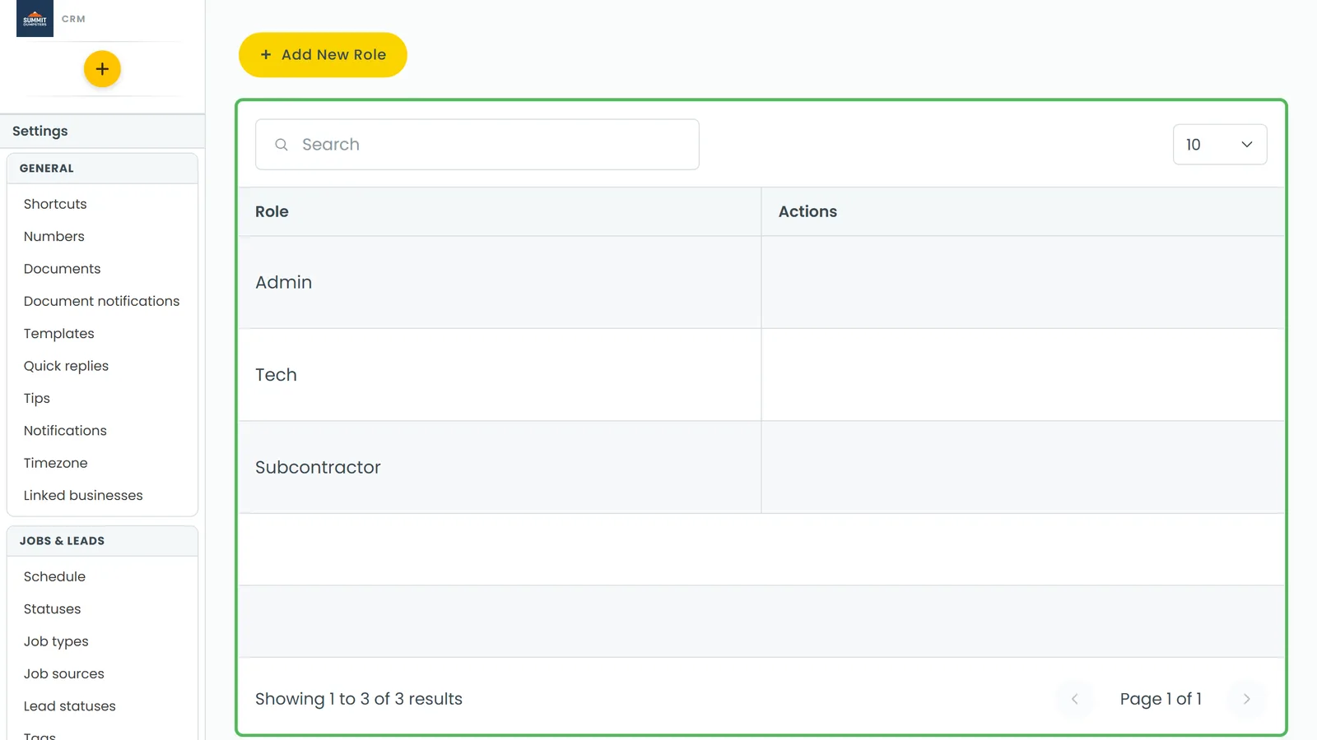1317x740 pixels.
Task: Open Documents settings
Action: point(63,269)
